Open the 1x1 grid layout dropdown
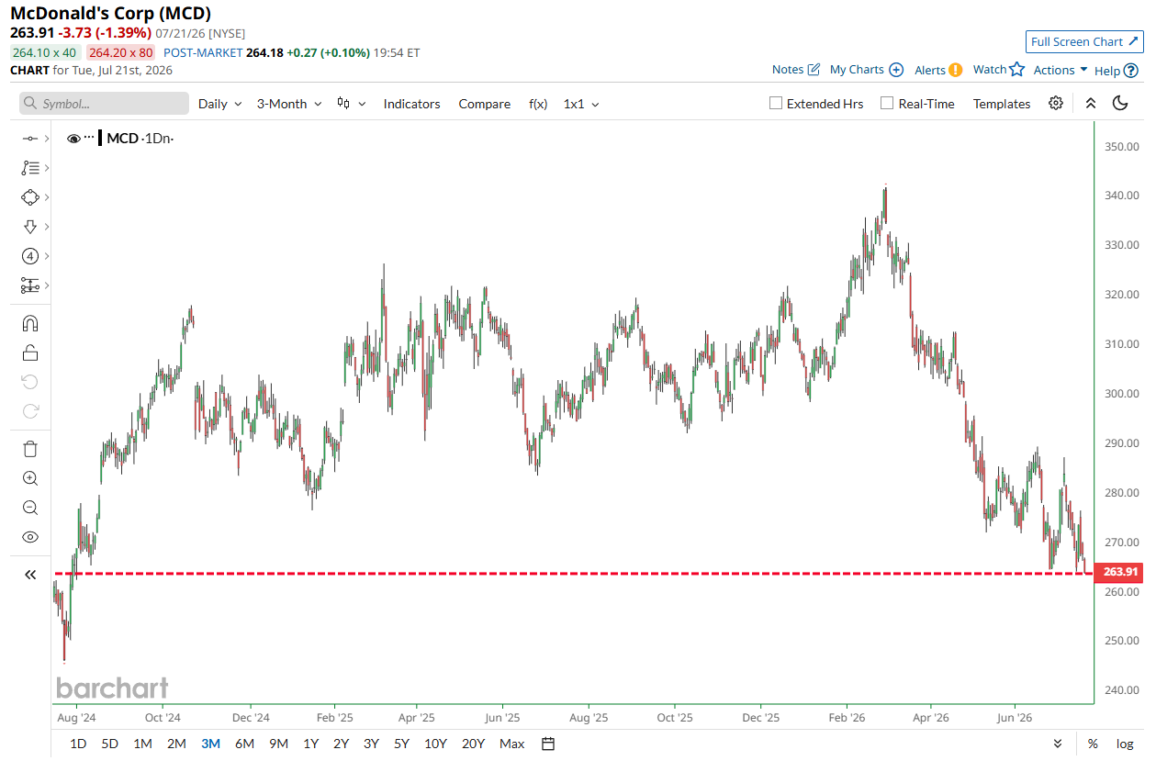The image size is (1156, 761). (581, 104)
